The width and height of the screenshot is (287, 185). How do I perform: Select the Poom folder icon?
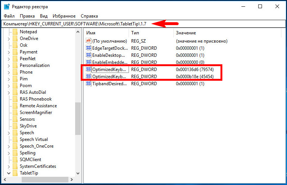click(x=15, y=86)
